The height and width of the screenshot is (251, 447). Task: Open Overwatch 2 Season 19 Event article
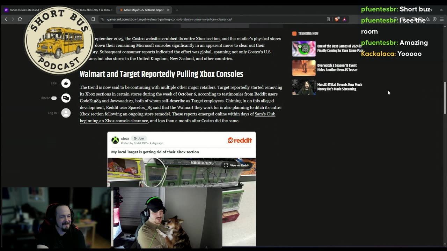337,68
